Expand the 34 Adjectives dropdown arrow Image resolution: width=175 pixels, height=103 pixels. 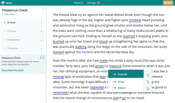(x=42, y=40)
